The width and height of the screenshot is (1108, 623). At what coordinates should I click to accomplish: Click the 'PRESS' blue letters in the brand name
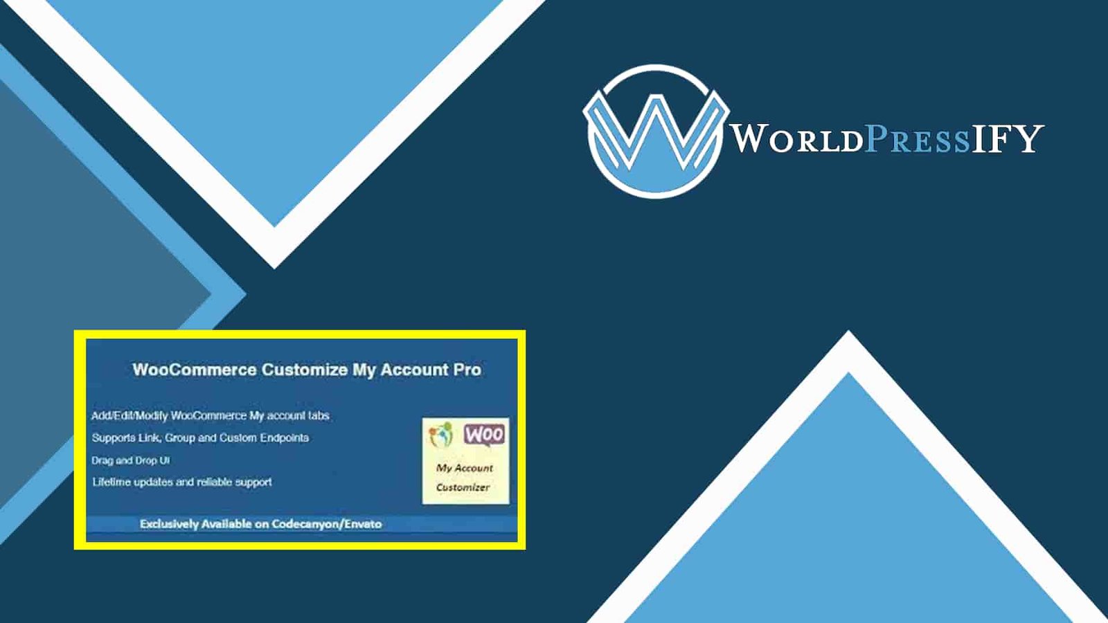click(x=918, y=140)
